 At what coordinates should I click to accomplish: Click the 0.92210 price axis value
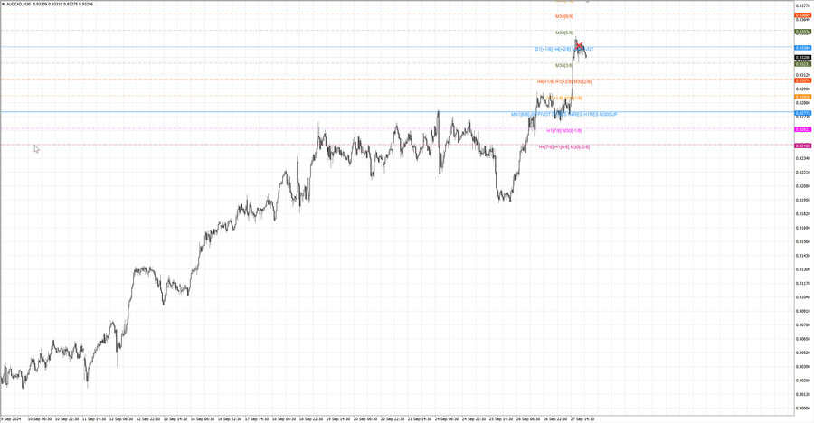(x=803, y=173)
